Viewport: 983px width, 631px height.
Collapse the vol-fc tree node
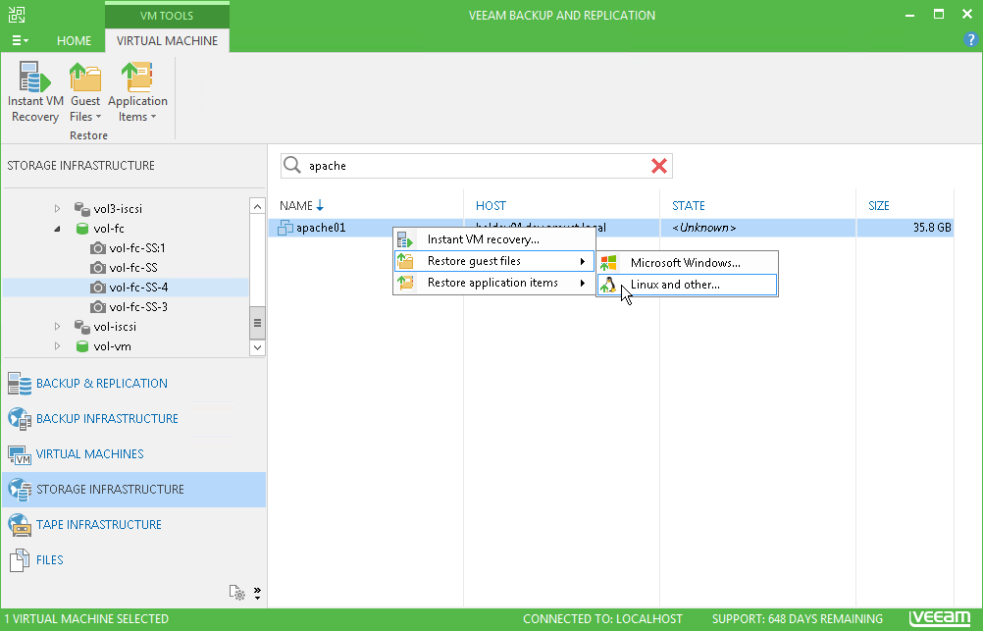57,229
